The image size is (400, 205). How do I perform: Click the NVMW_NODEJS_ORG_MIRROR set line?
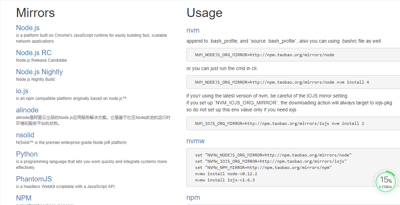273,155
